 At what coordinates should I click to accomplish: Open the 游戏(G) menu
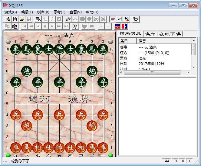[11, 12]
